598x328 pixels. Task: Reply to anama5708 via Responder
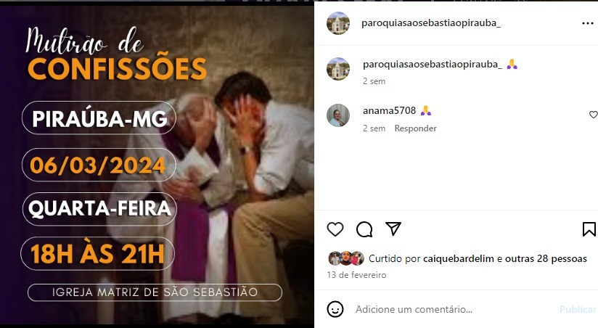coord(415,128)
